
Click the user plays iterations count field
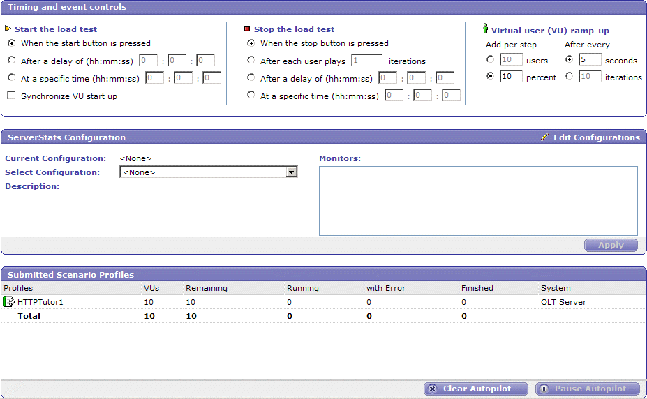(x=367, y=60)
